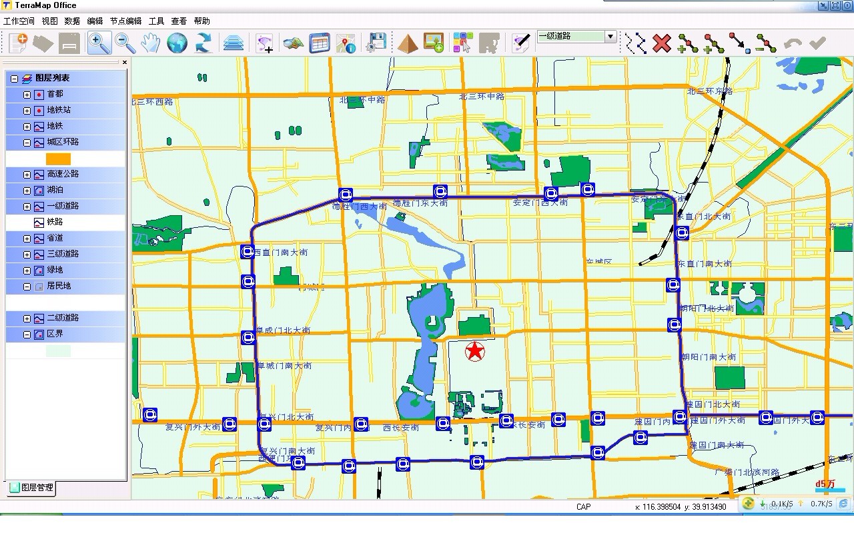Screen dimensions: 854x533
Task: Click the grayed open file icon
Action: [x=43, y=43]
